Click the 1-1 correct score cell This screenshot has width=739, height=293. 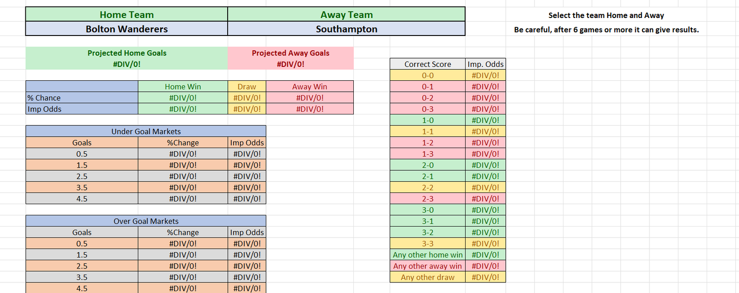coord(428,132)
